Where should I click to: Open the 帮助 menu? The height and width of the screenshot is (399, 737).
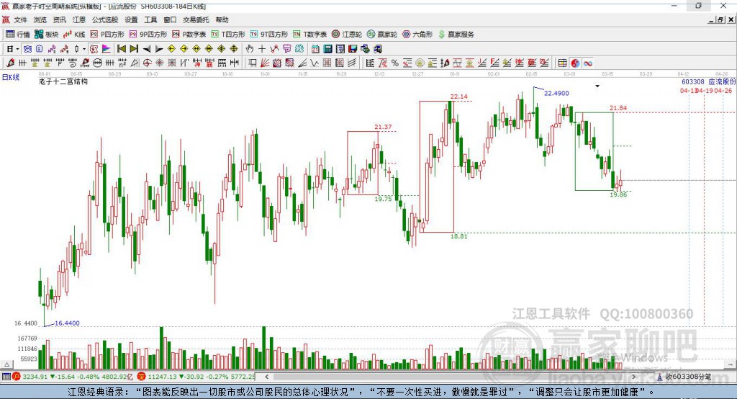pyautogui.click(x=222, y=19)
